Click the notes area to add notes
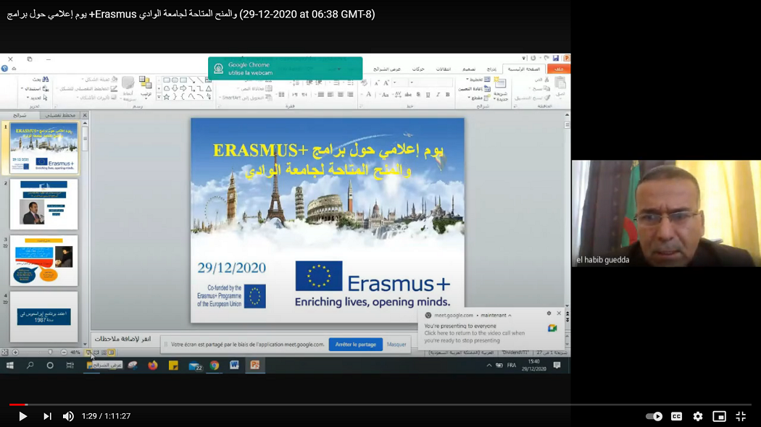 click(x=122, y=339)
